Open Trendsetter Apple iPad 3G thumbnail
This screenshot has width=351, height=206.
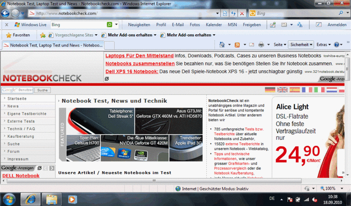pos(186,148)
